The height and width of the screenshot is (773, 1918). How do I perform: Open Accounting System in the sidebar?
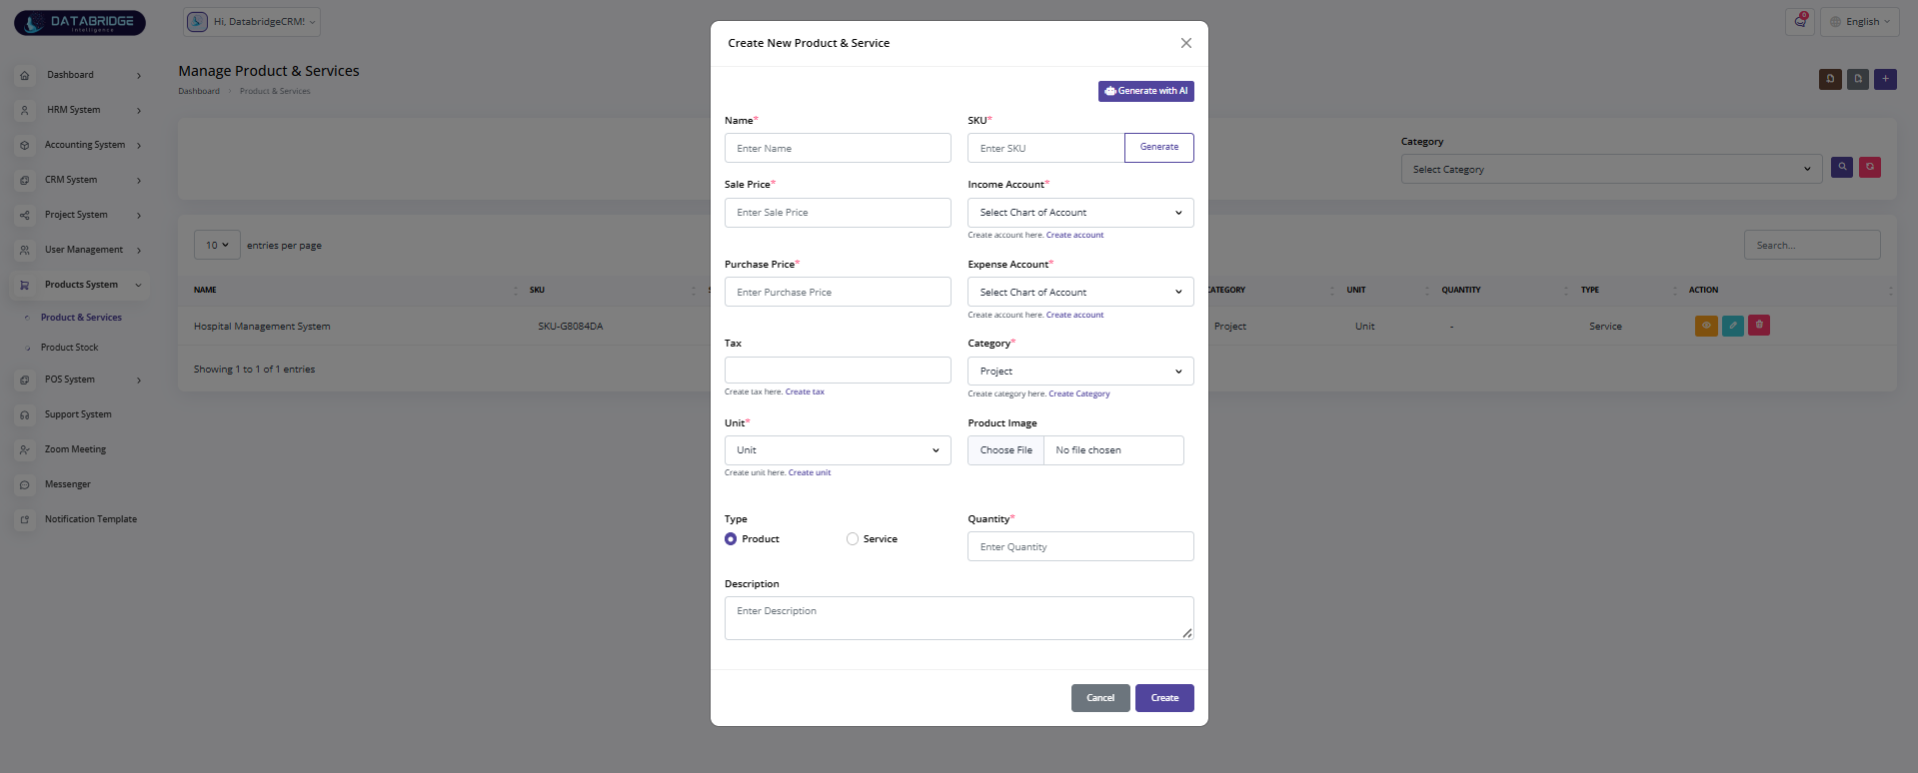(80, 145)
